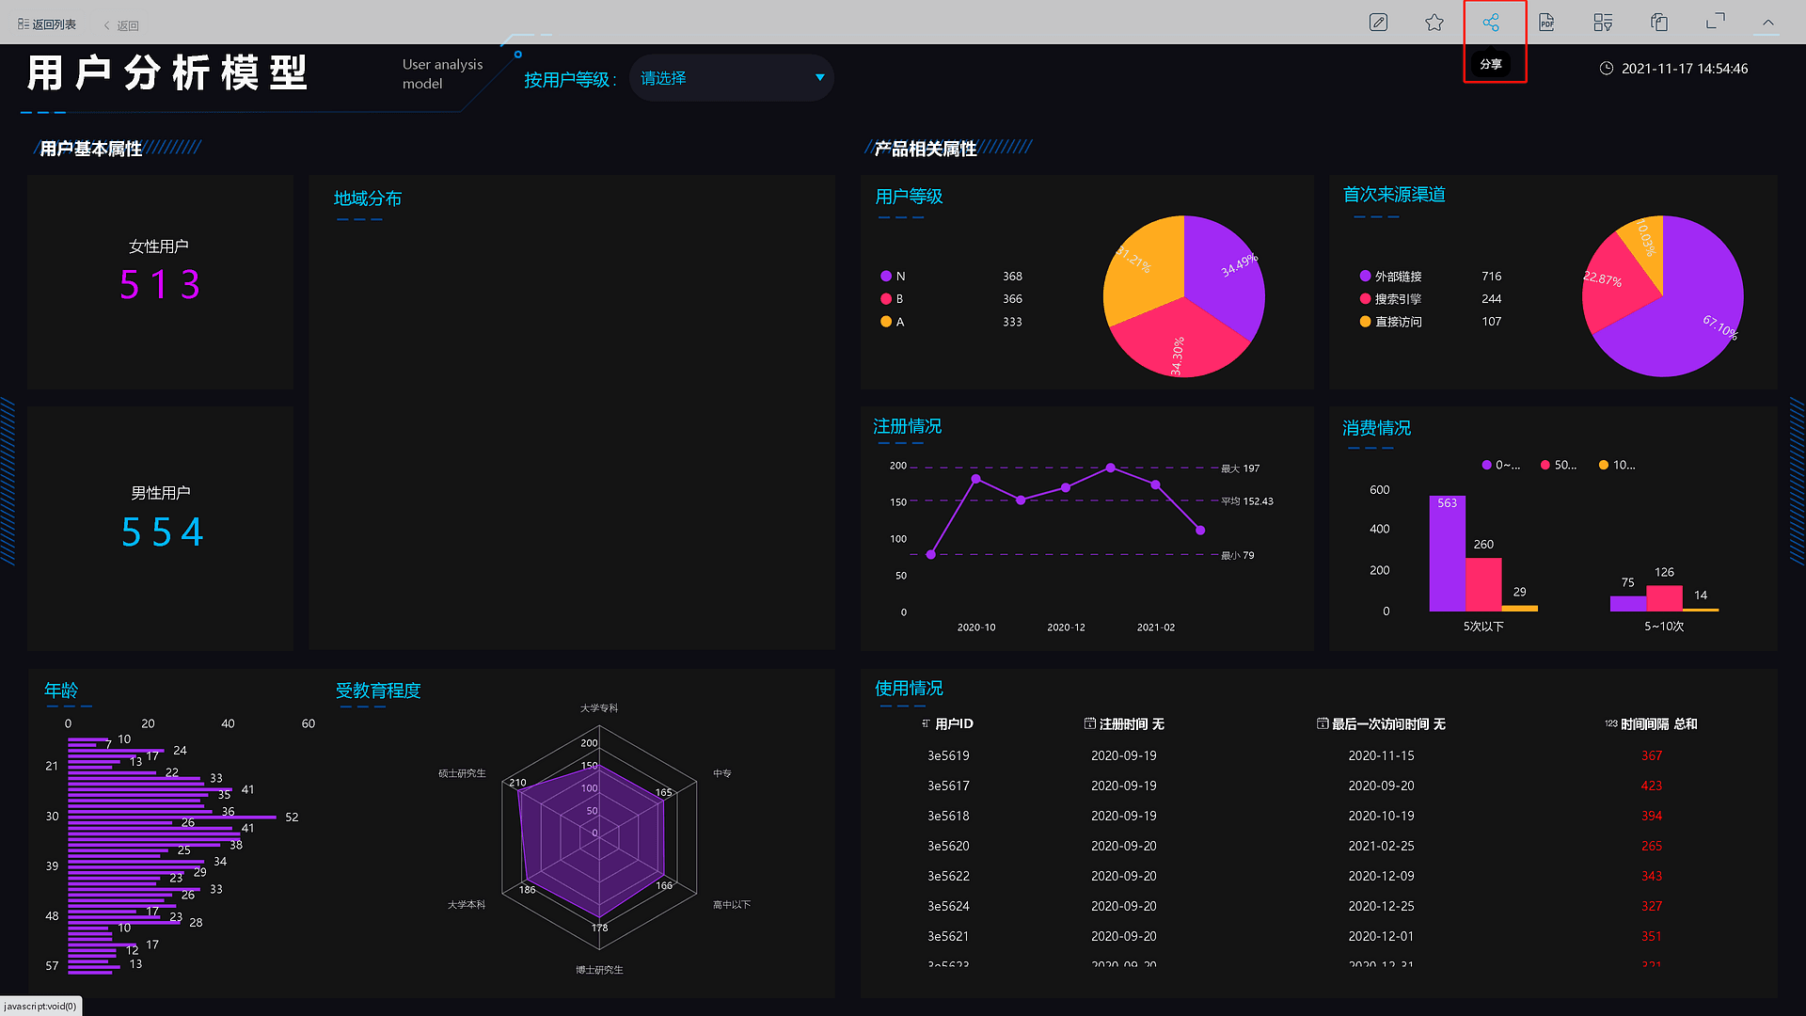This screenshot has height=1016, width=1806.
Task: Click the 197 peak point on 注册情况 line
Action: (1111, 468)
